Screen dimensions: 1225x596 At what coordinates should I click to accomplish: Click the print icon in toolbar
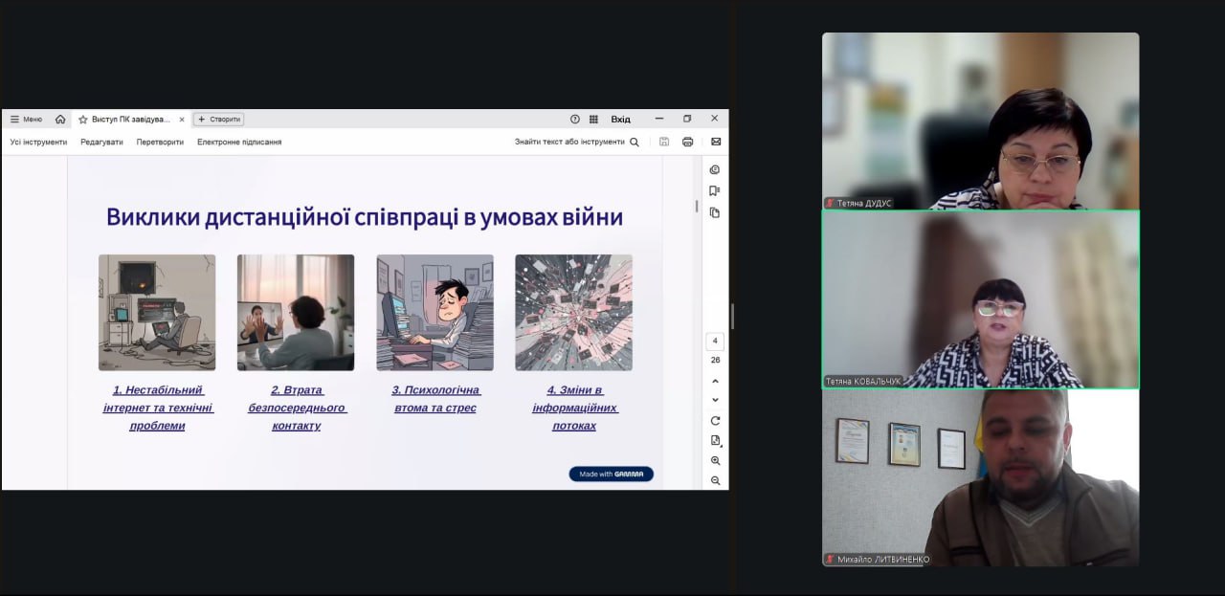[x=687, y=142]
